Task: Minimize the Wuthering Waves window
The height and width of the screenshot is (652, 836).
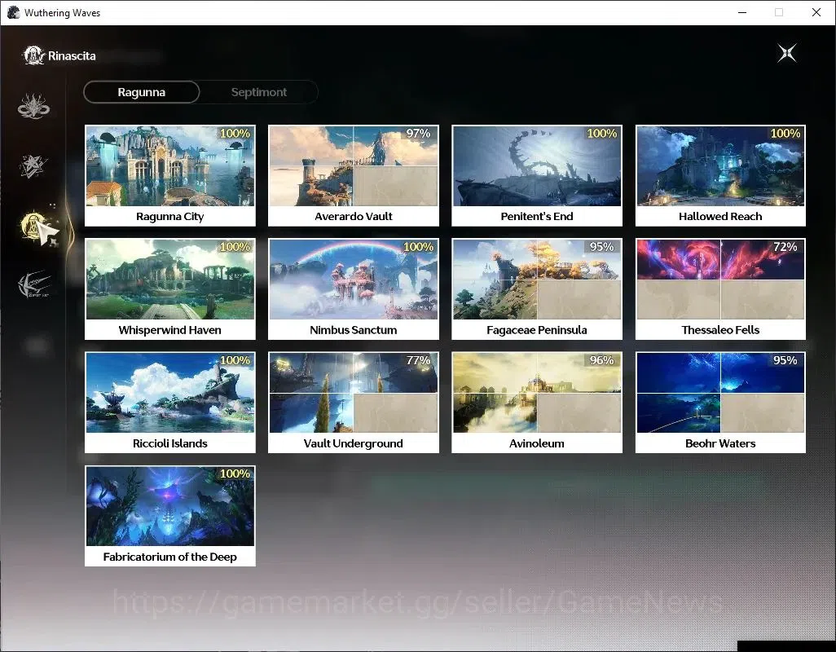Action: (742, 12)
